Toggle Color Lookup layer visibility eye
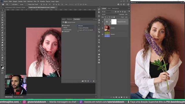The height and width of the screenshot is (104, 185). point(103,22)
